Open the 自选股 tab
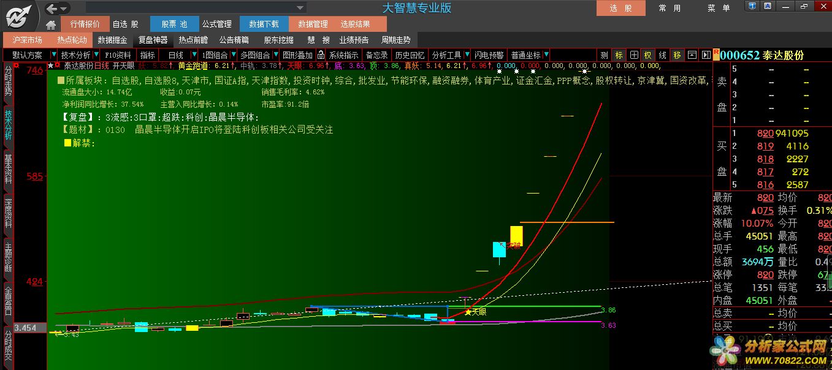Image resolution: width=832 pixels, height=370 pixels. [125, 24]
